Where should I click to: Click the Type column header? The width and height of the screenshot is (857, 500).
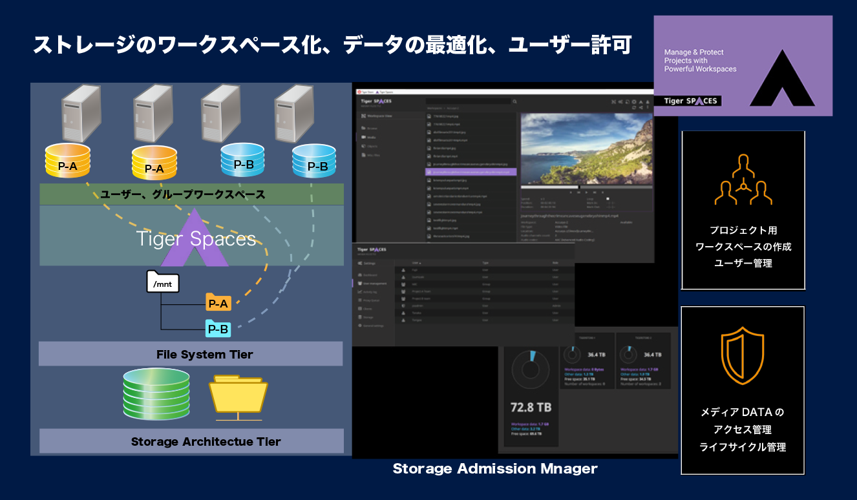click(x=485, y=263)
